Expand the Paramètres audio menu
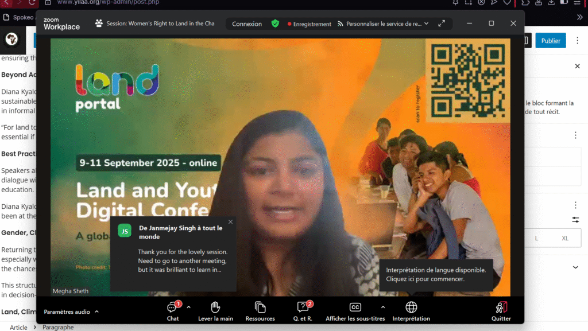 71,311
